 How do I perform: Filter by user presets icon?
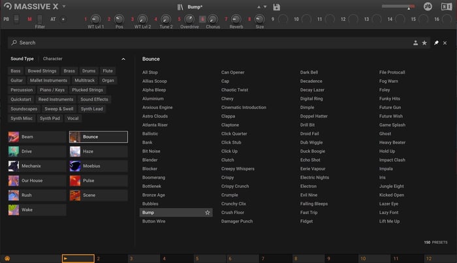415,43
